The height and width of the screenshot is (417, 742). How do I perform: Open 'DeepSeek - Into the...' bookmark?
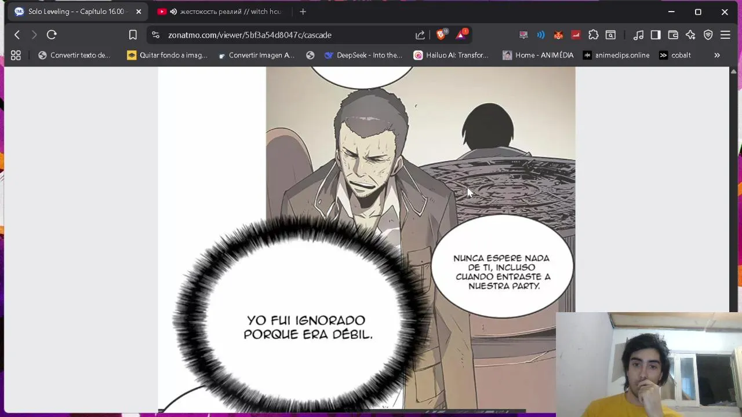click(x=363, y=55)
